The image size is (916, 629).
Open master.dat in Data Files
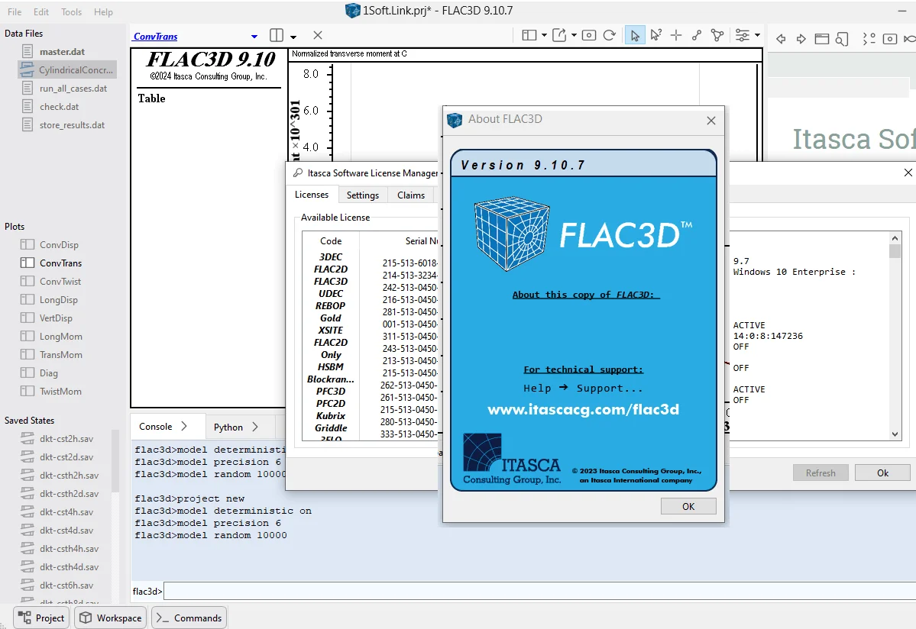(x=62, y=52)
